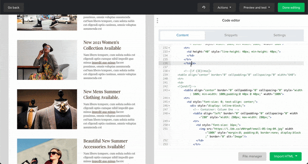Collapse code fold arrow at line 243

click(x=169, y=90)
